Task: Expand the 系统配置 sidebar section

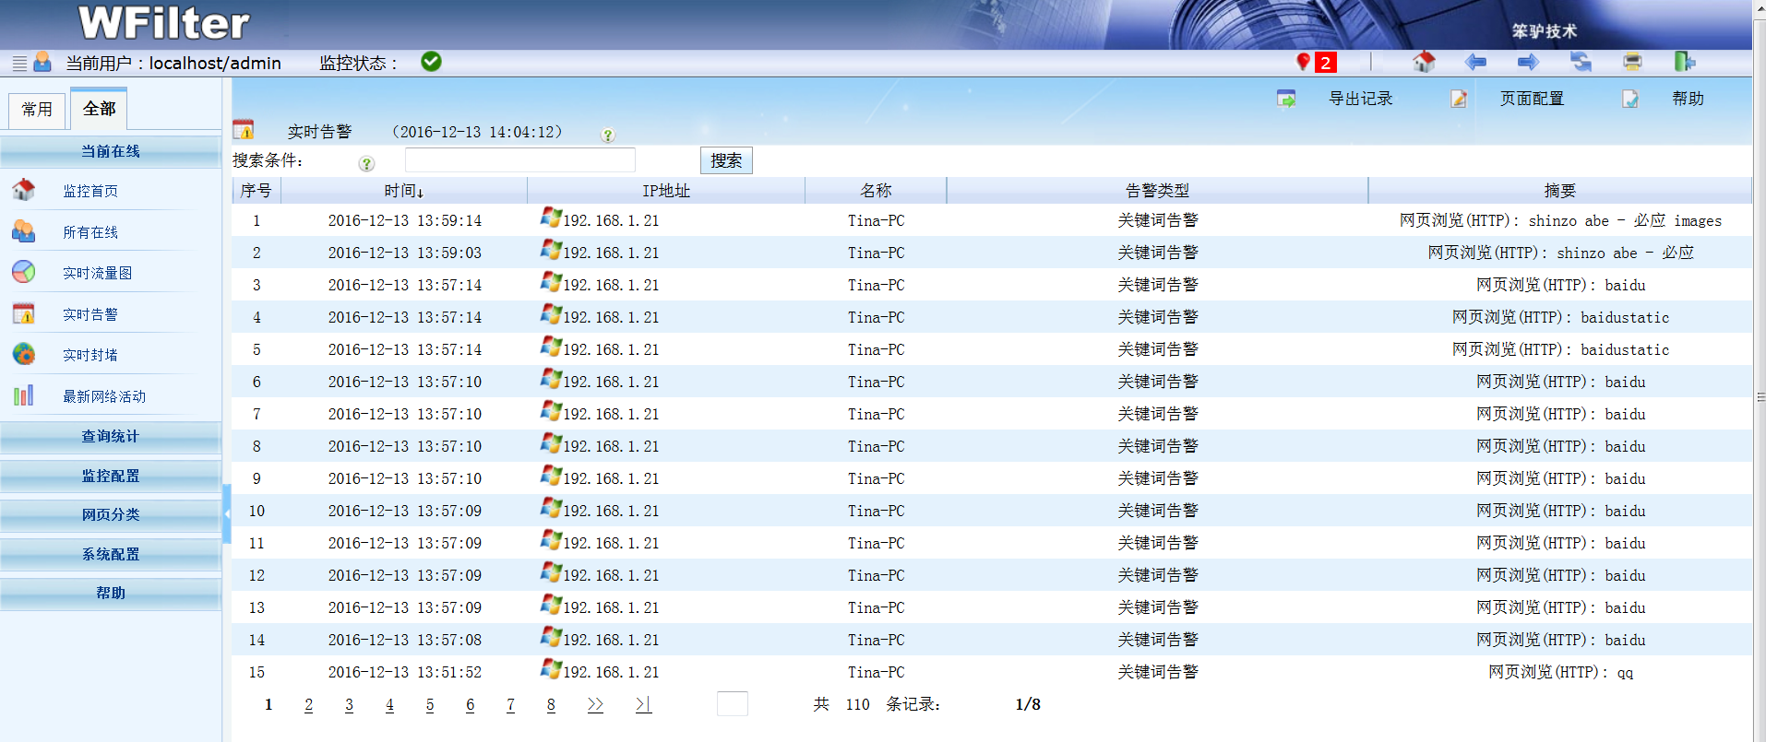Action: tap(111, 555)
